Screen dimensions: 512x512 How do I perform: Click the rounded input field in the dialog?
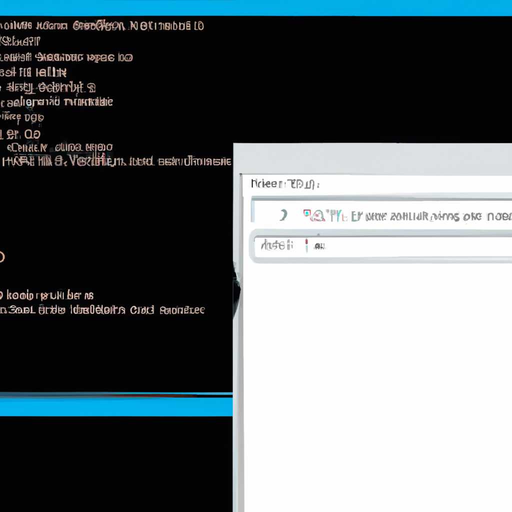pyautogui.click(x=380, y=246)
